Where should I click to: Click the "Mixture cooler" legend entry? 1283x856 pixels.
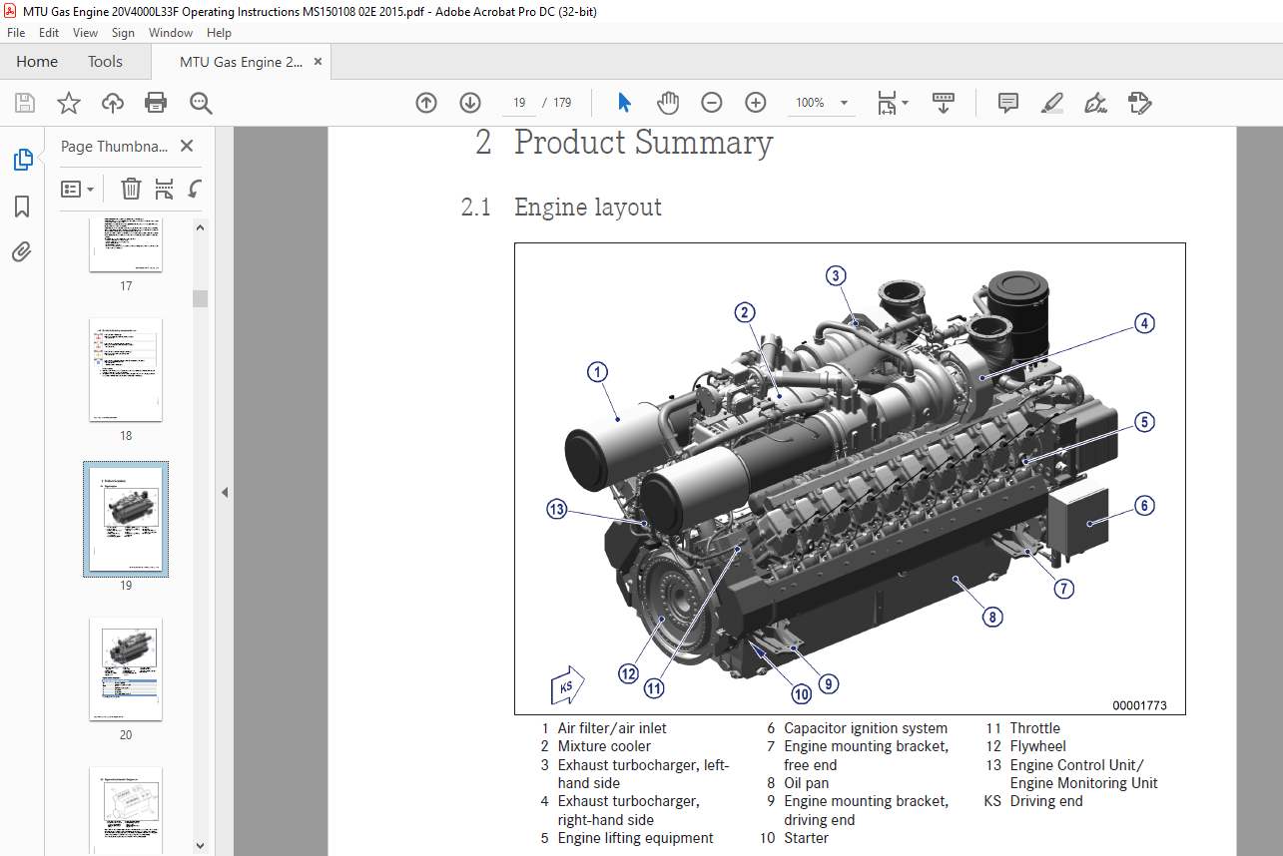pos(604,746)
